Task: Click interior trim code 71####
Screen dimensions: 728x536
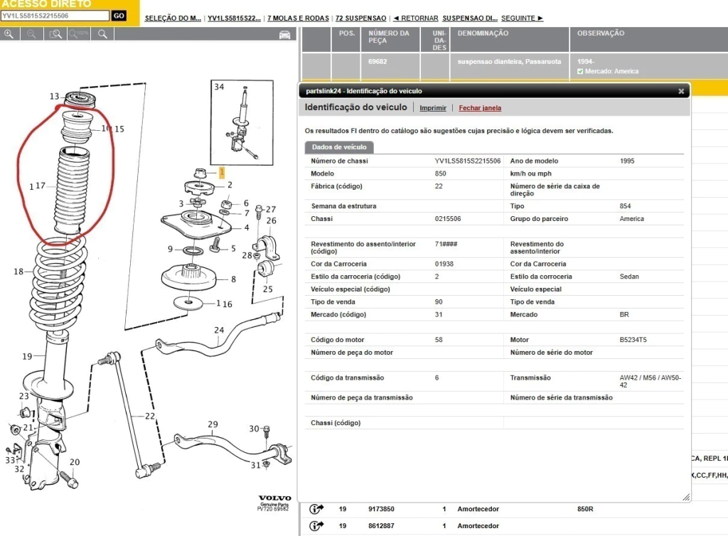Action: (x=446, y=244)
